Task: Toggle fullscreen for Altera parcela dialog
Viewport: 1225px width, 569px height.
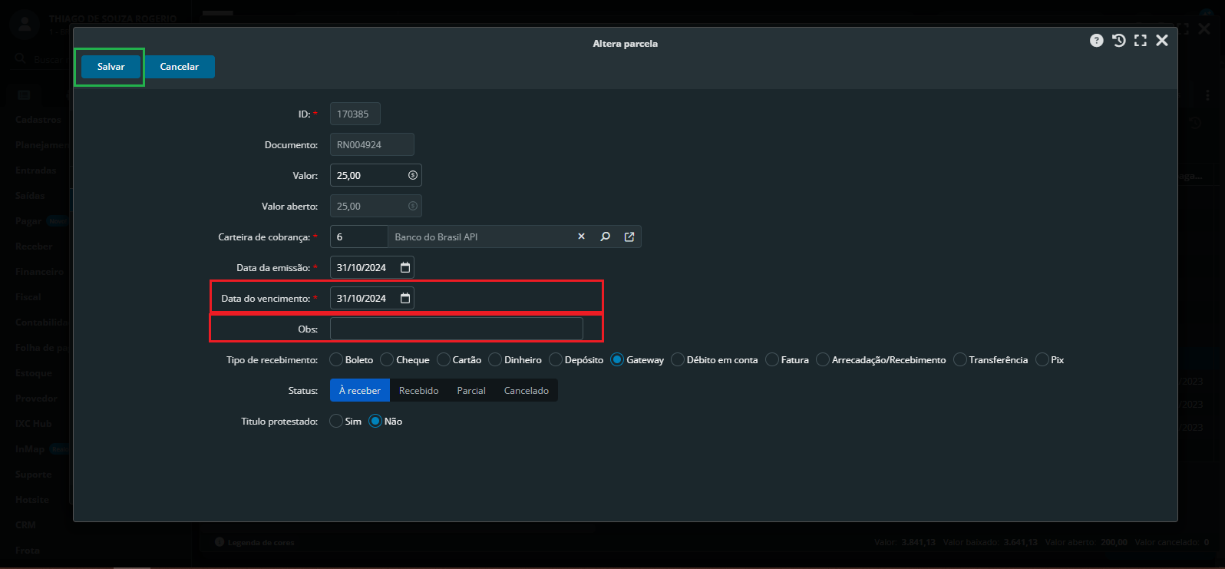Action: tap(1141, 41)
